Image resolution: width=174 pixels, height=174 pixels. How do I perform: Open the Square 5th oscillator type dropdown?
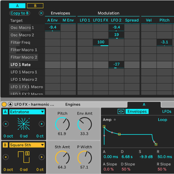click(x=27, y=145)
